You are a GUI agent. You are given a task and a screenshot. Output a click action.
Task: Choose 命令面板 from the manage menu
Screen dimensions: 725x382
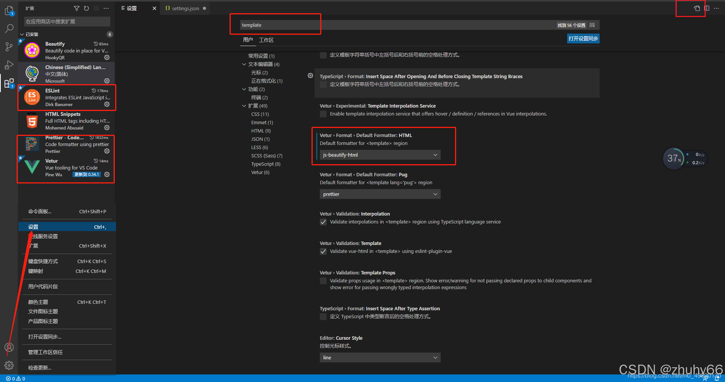(x=67, y=211)
